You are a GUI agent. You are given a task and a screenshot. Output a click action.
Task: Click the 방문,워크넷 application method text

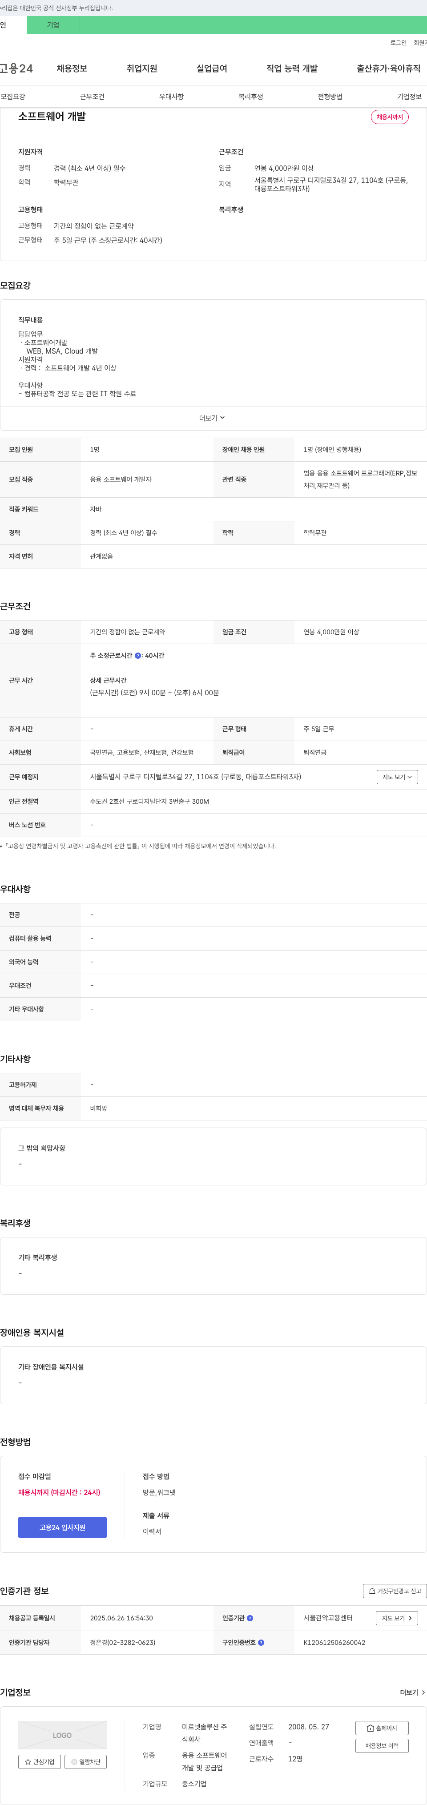pyautogui.click(x=159, y=1492)
